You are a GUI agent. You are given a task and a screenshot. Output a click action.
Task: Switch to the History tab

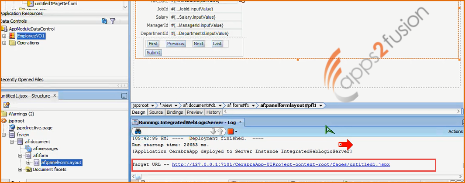coord(214,112)
